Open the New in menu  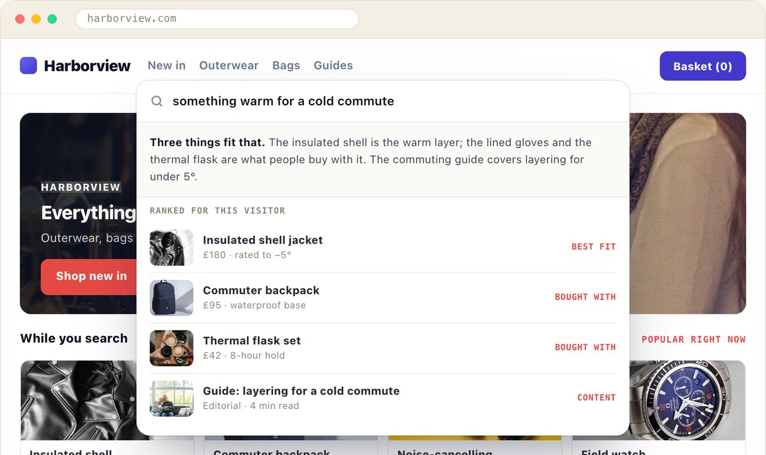click(x=166, y=65)
